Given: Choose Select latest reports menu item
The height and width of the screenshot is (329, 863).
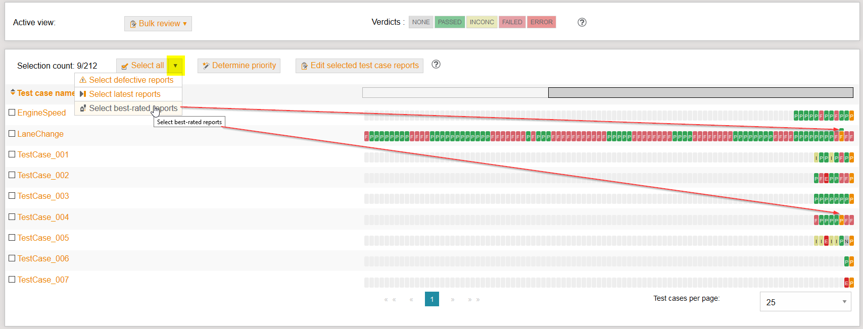Looking at the screenshot, I should point(124,94).
